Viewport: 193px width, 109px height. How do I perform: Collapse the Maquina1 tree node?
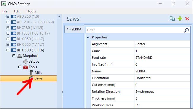[x=14, y=56]
